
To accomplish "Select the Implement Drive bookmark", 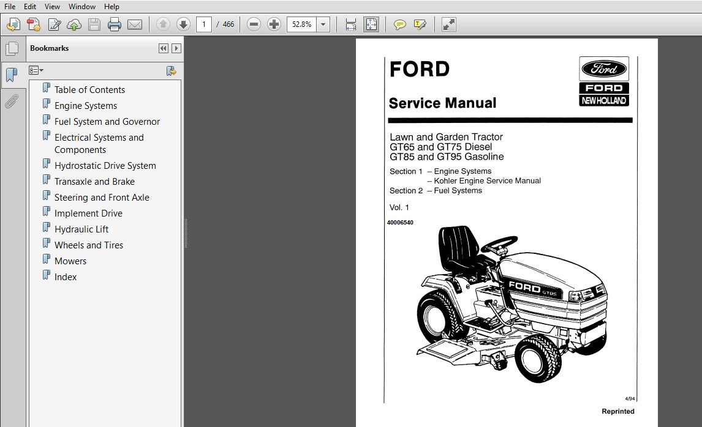I will (88, 213).
